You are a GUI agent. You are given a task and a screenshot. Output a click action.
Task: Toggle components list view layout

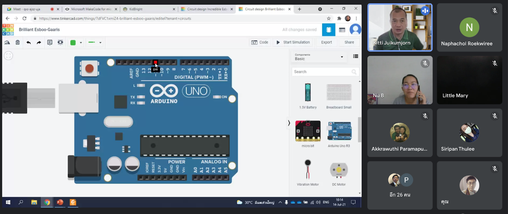pos(355,56)
